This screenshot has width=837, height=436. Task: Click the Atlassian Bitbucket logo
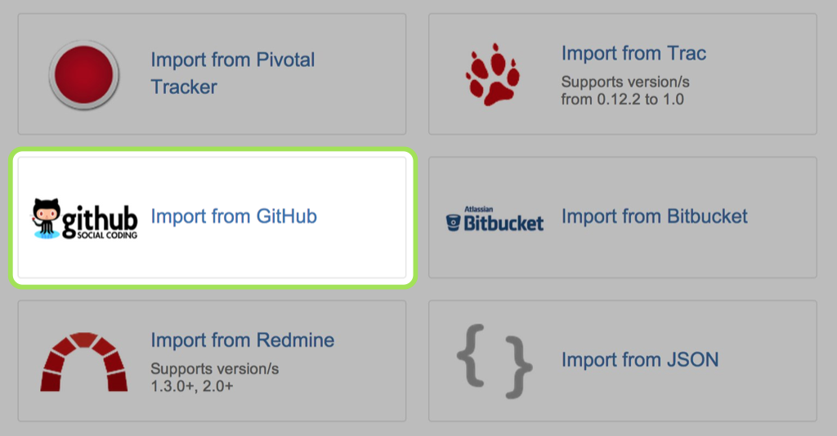[495, 219]
